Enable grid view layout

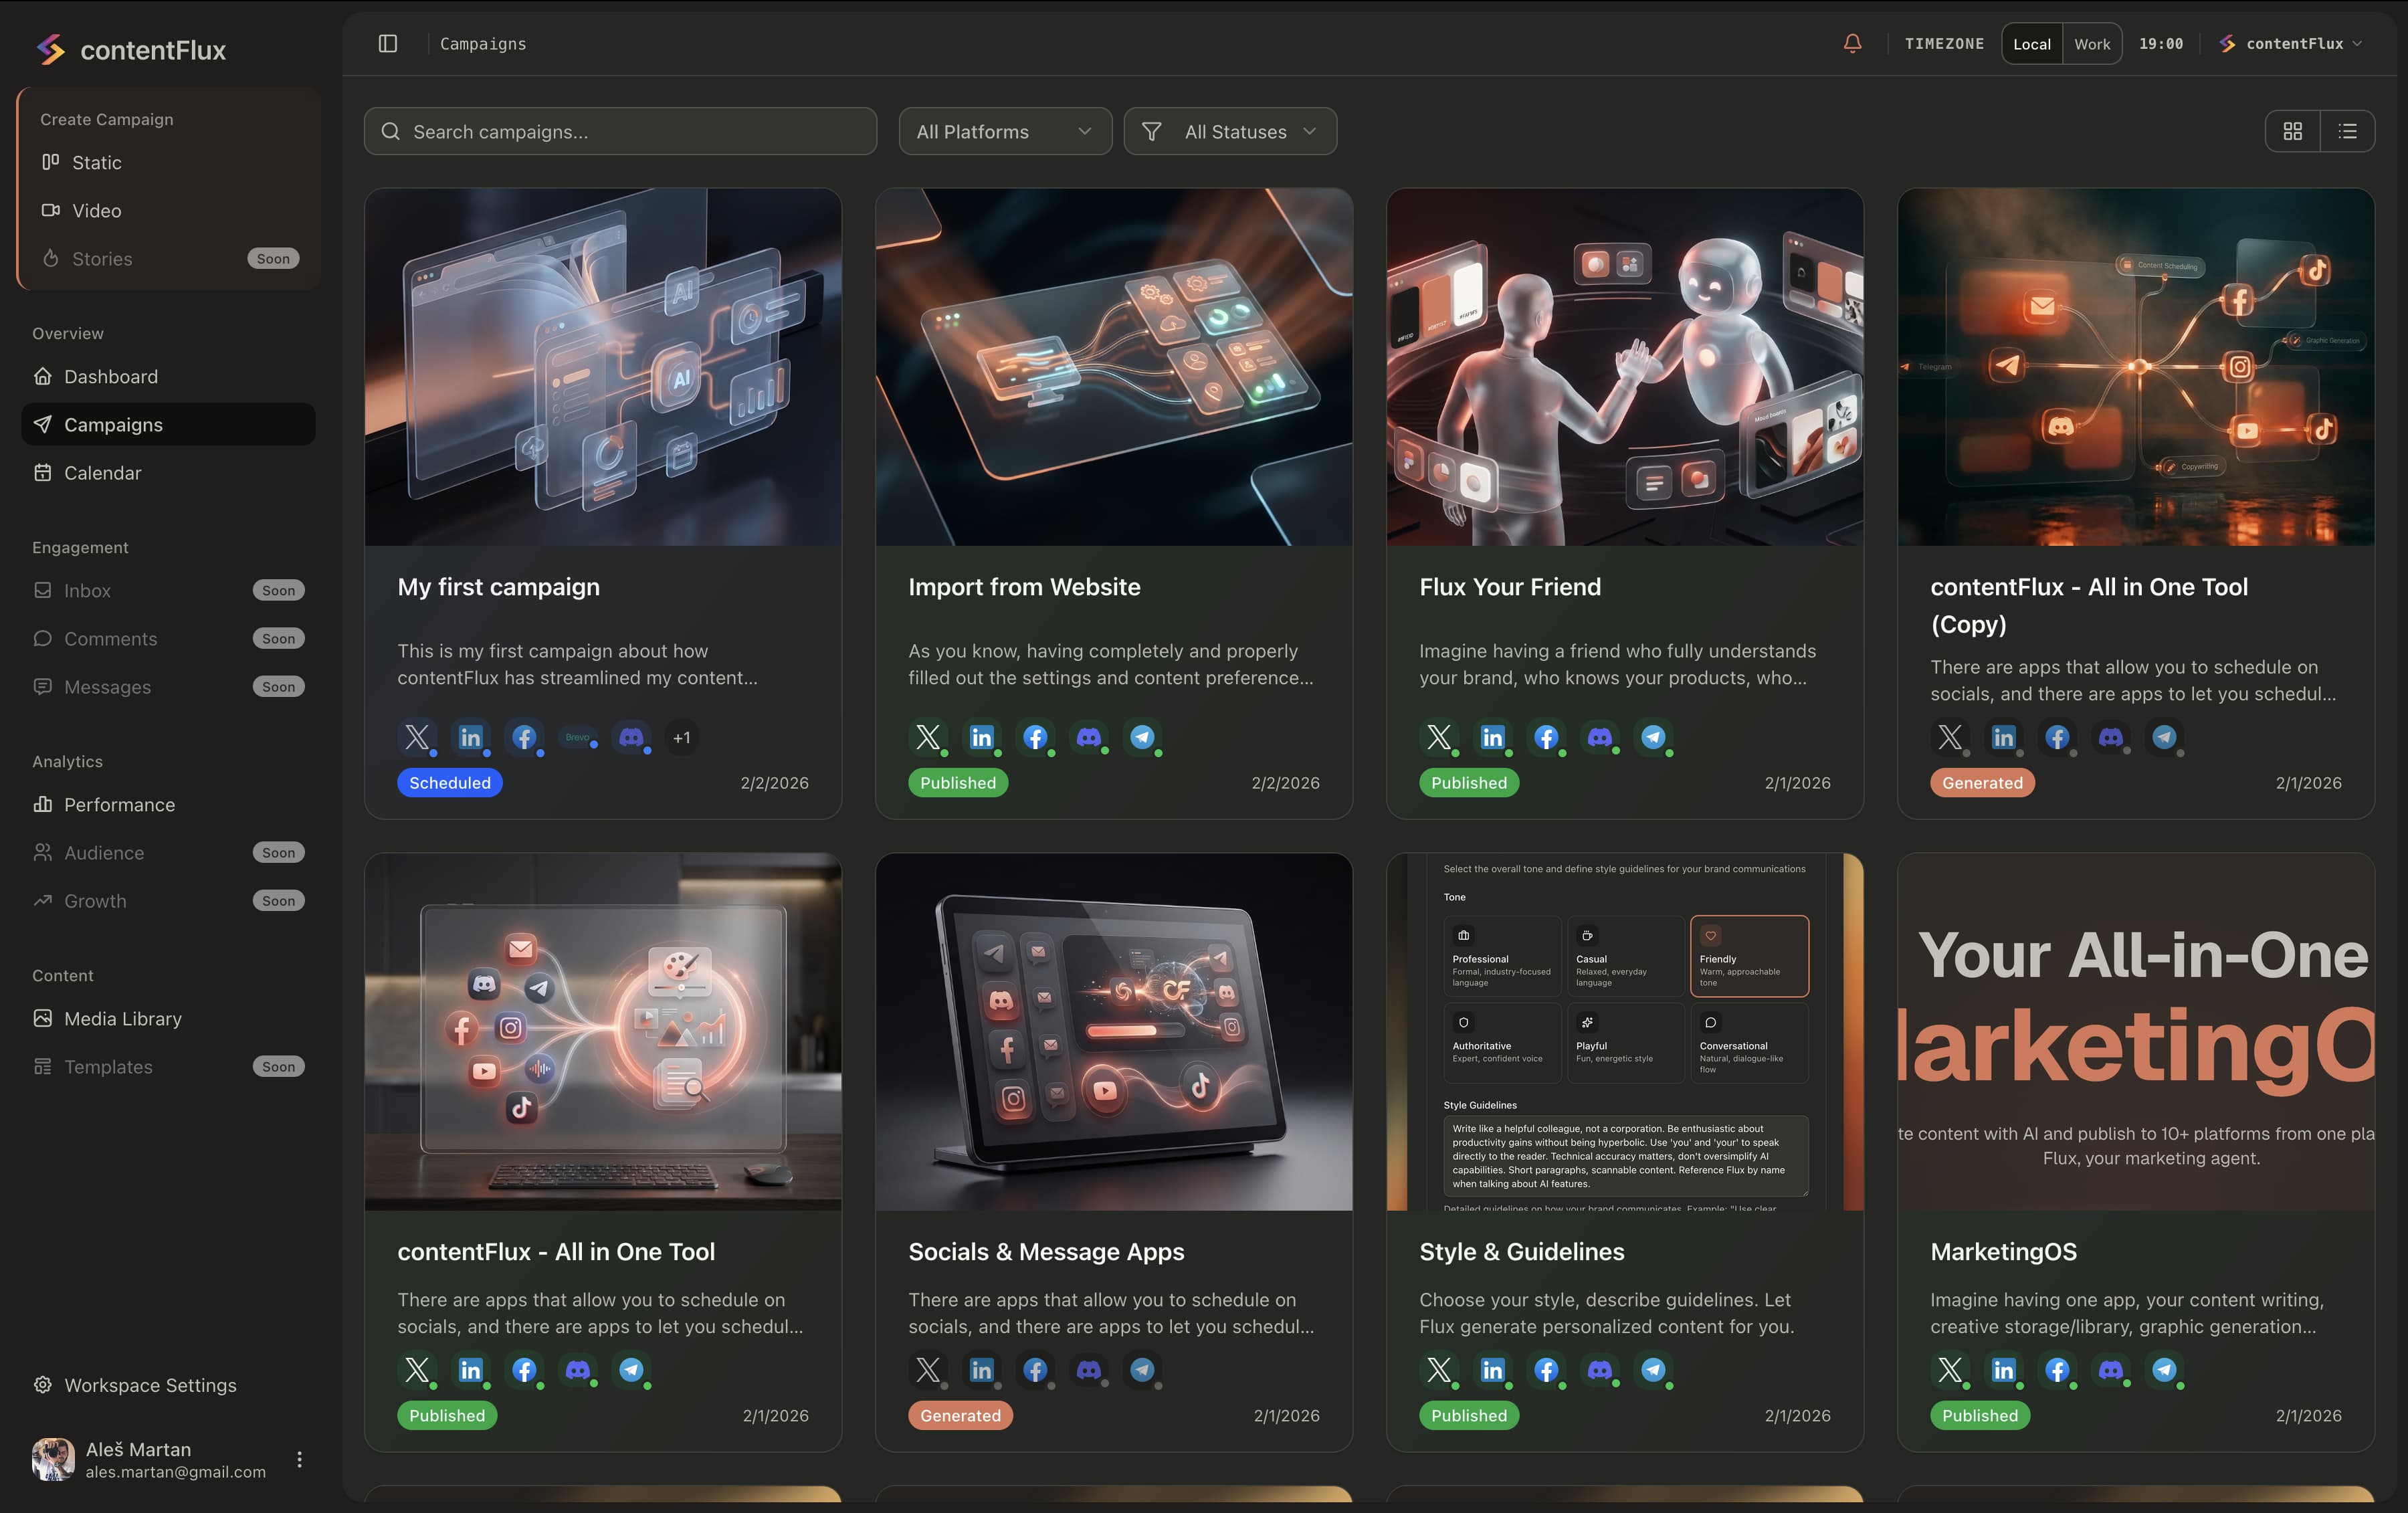(x=2293, y=131)
